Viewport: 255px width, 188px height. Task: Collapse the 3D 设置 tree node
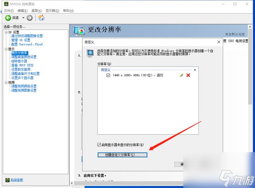(x=6, y=32)
